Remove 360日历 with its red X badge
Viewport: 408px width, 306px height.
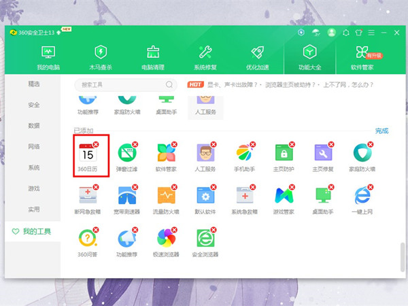(x=96, y=144)
